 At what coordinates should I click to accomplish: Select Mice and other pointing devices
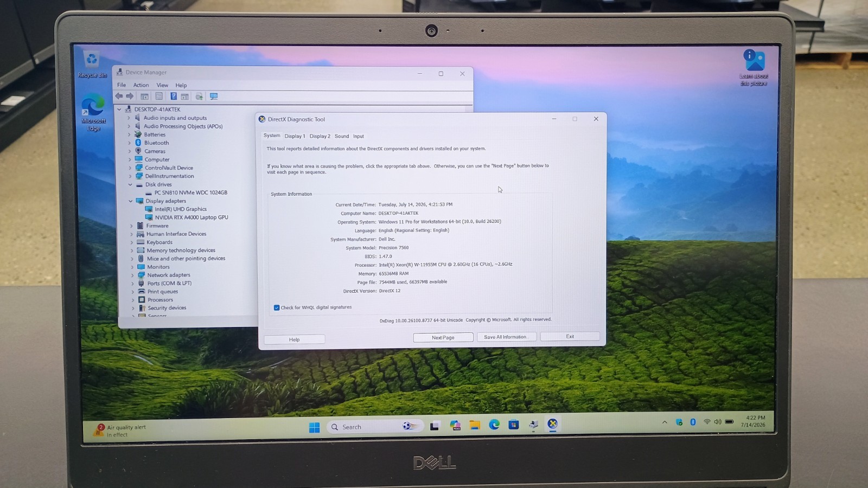[186, 259]
